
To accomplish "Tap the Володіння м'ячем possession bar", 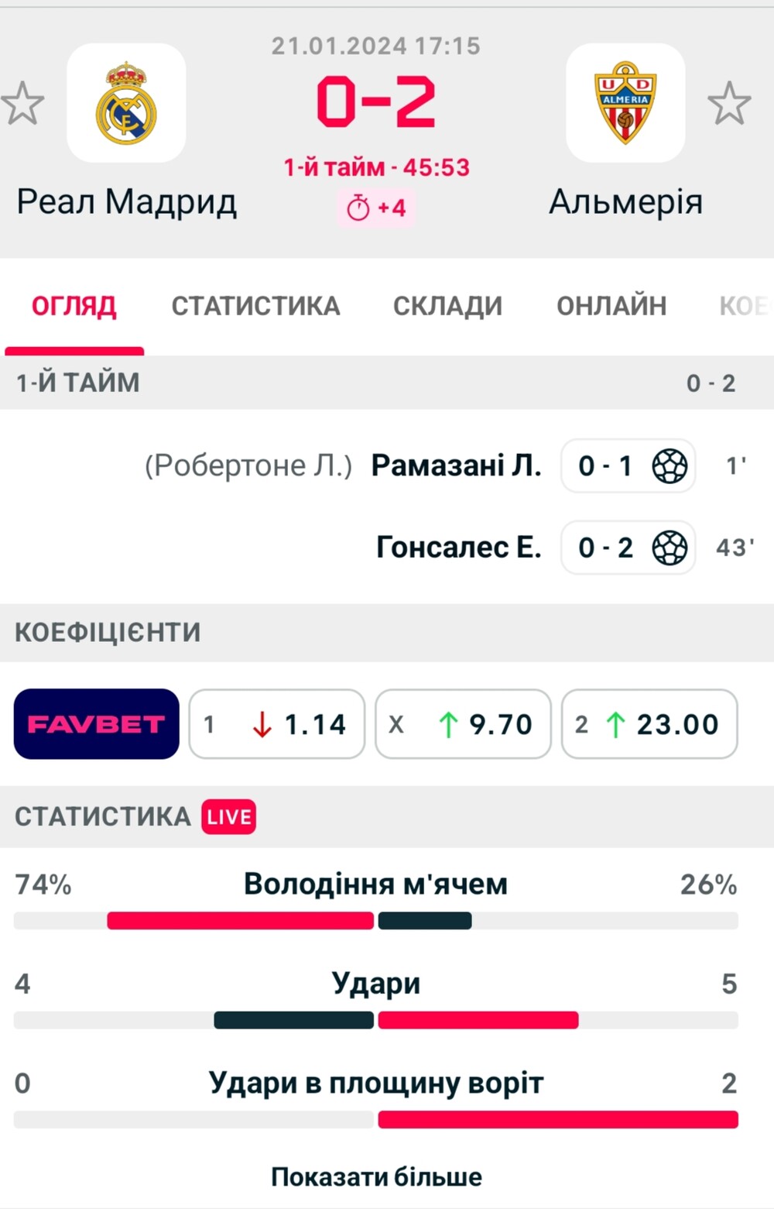I will pyautogui.click(x=376, y=921).
